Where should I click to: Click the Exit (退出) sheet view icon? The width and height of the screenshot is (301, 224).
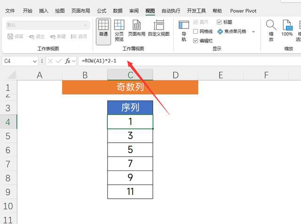(32, 37)
